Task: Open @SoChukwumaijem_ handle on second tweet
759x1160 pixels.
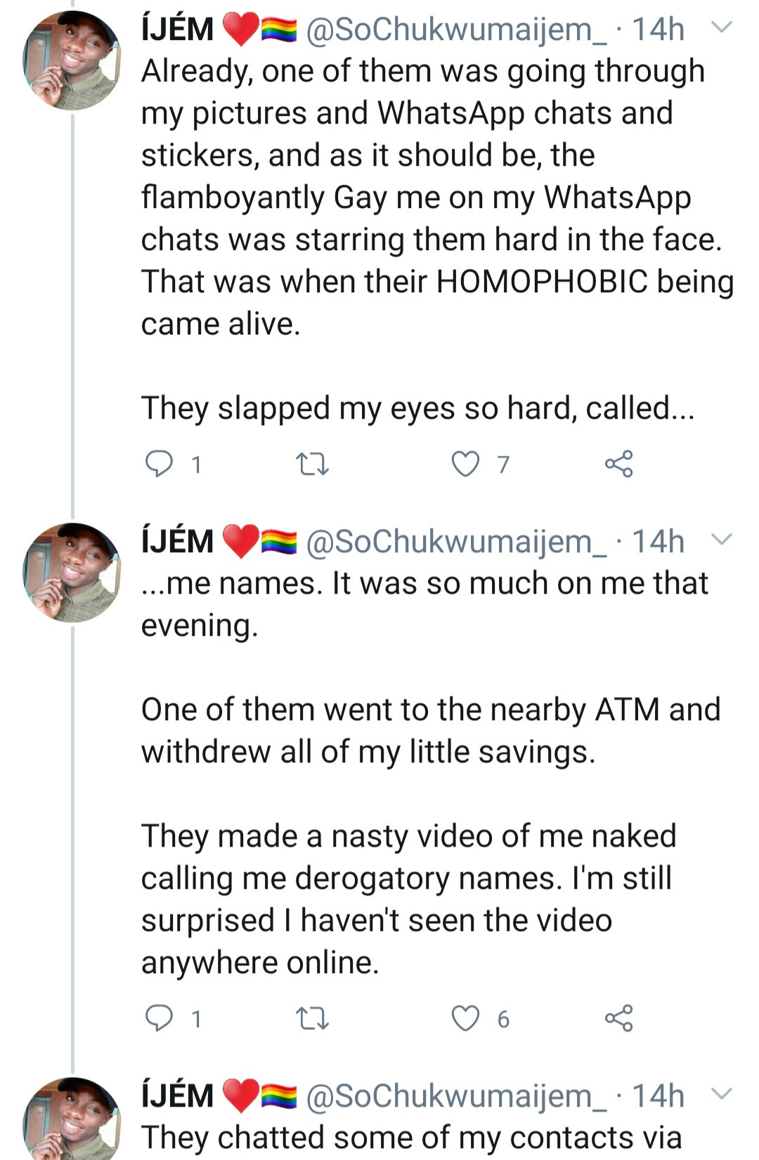Action: (x=456, y=541)
